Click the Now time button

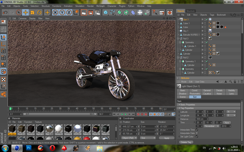227,122
